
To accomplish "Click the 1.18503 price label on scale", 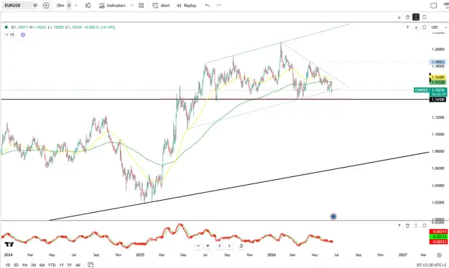I will pos(438,62).
